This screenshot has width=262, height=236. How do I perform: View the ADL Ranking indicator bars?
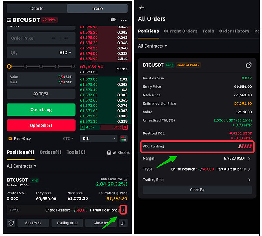pyautogui.click(x=245, y=147)
